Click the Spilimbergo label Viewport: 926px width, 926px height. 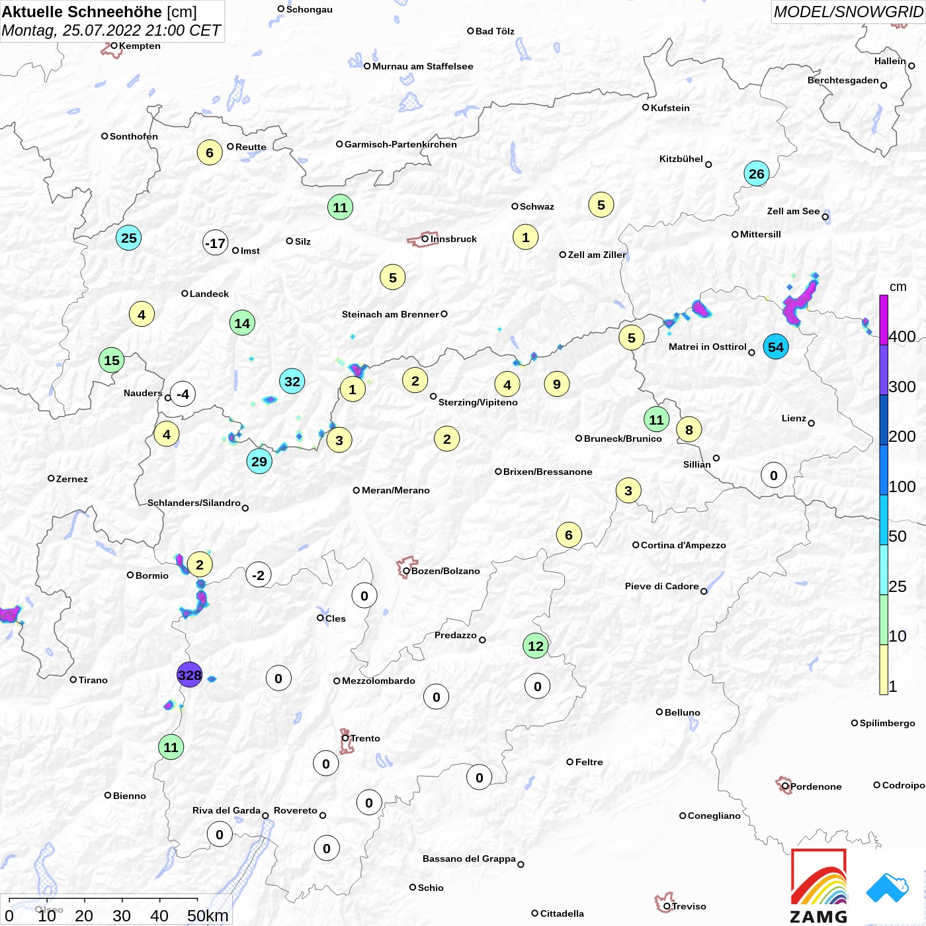click(887, 723)
